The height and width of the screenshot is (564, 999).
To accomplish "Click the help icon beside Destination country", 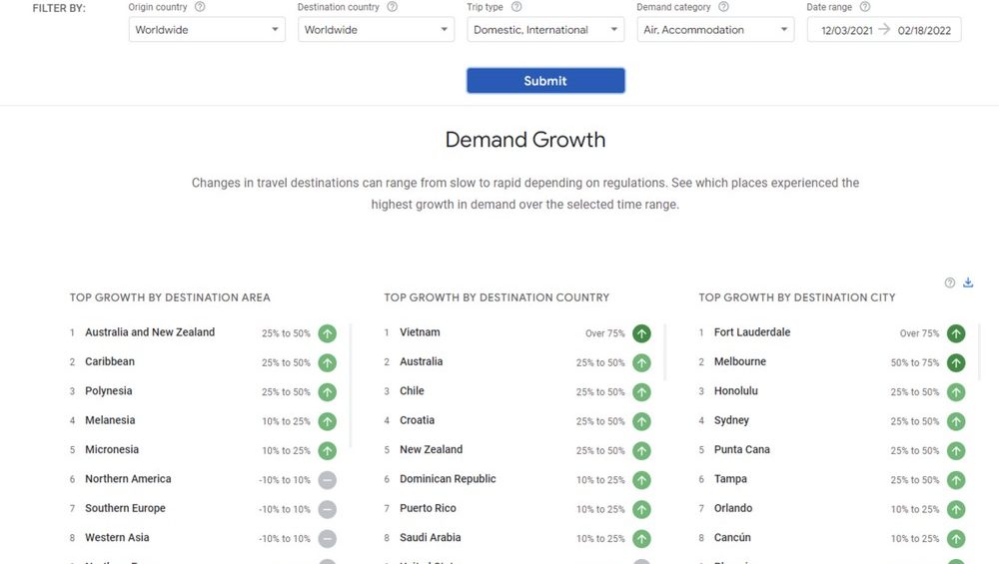I will point(392,7).
